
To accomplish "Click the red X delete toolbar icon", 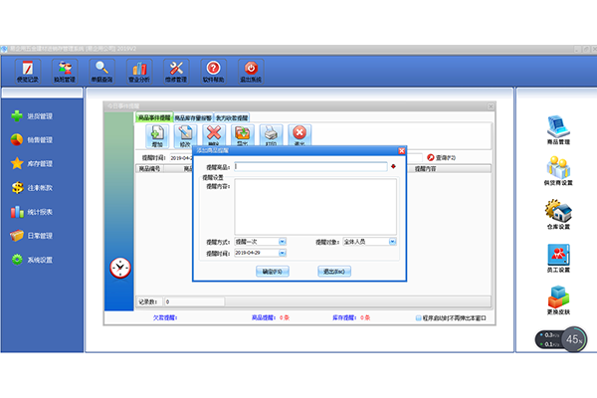I will (x=214, y=135).
